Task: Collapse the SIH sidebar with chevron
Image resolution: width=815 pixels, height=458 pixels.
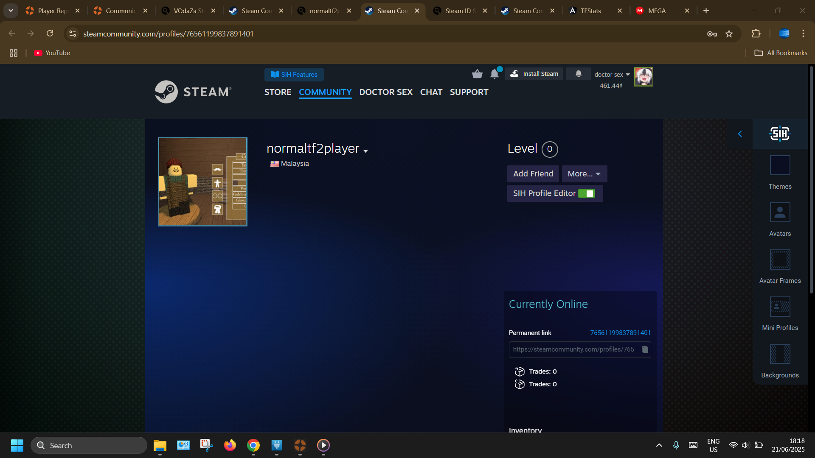Action: 740,134
